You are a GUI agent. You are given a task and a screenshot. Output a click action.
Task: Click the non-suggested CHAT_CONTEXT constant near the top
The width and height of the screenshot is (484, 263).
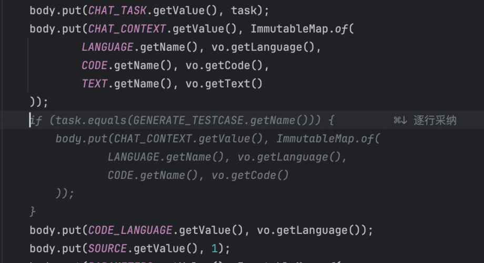(127, 29)
